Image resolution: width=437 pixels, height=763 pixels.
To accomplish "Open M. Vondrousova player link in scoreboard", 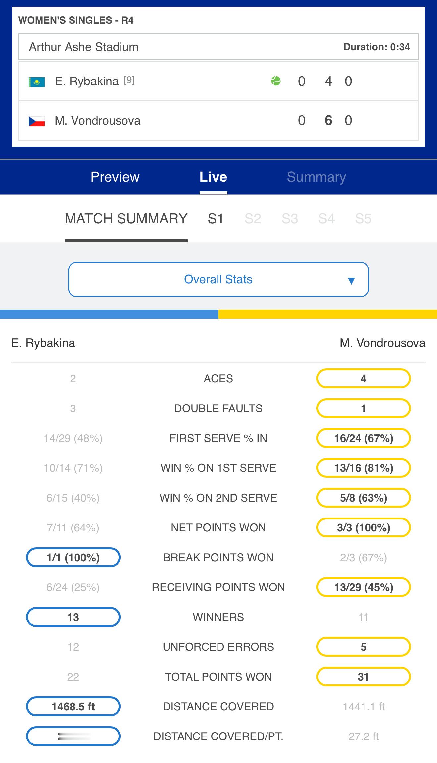I will (x=98, y=121).
